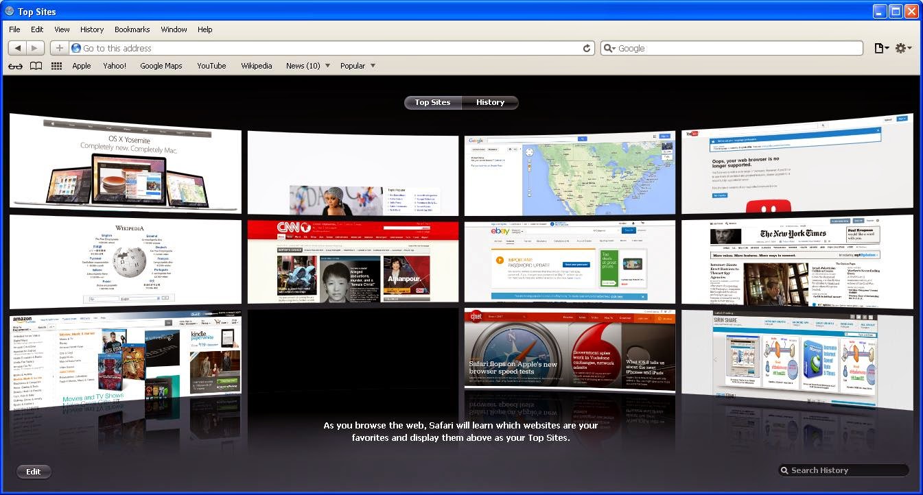Click the Forward navigation arrow

pos(36,48)
